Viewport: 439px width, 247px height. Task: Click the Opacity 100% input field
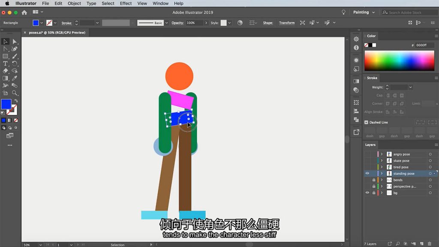[x=195, y=23]
